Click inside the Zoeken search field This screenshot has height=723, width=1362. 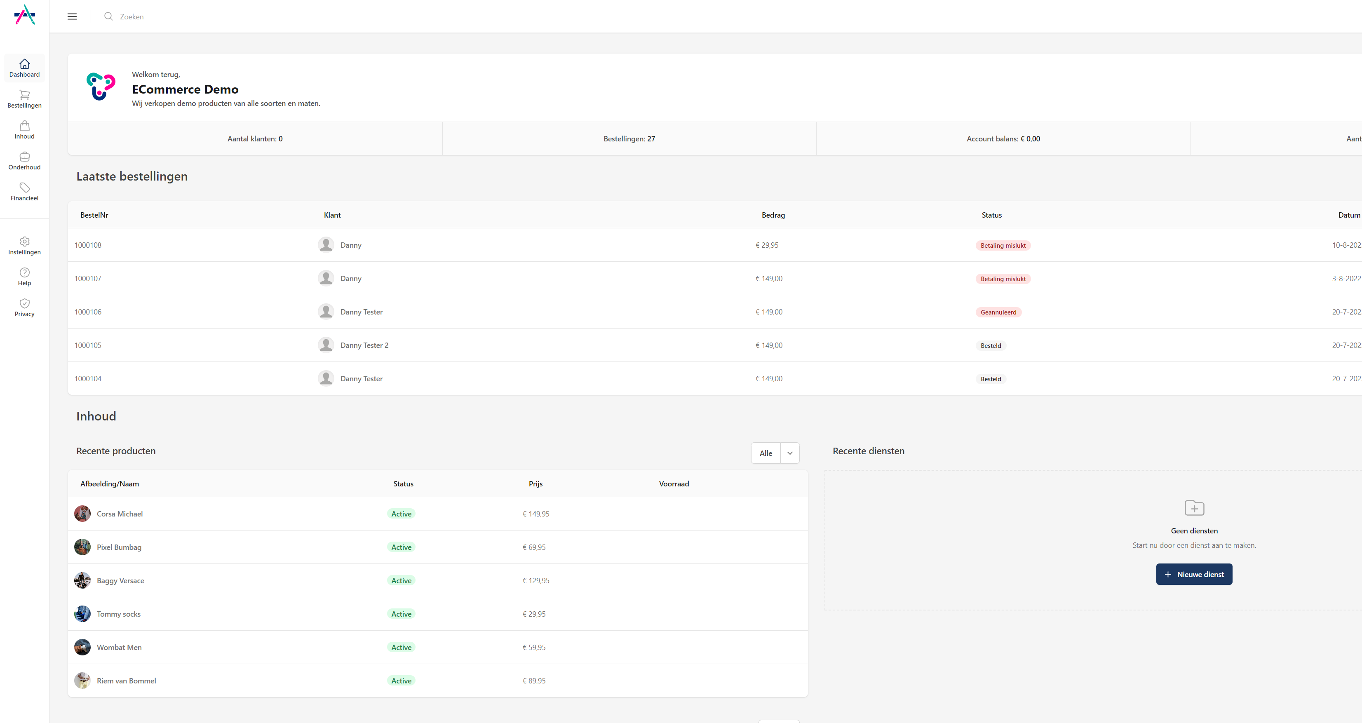point(148,16)
